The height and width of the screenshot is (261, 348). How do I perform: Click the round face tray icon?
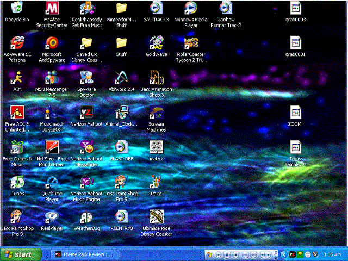(308, 254)
